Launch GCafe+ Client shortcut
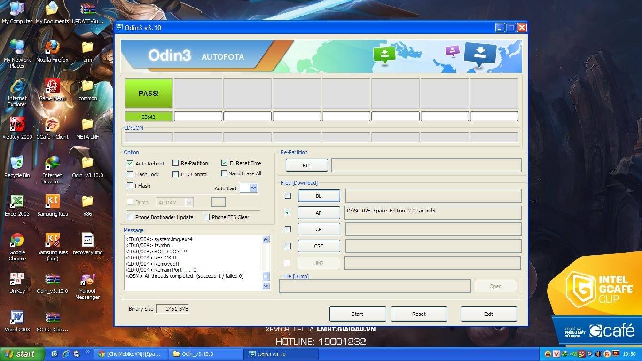642x361 pixels. pos(52,128)
